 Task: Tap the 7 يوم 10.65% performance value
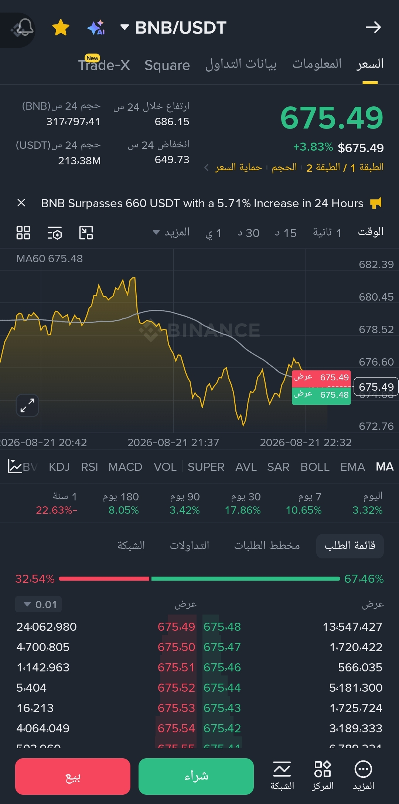[x=304, y=503]
